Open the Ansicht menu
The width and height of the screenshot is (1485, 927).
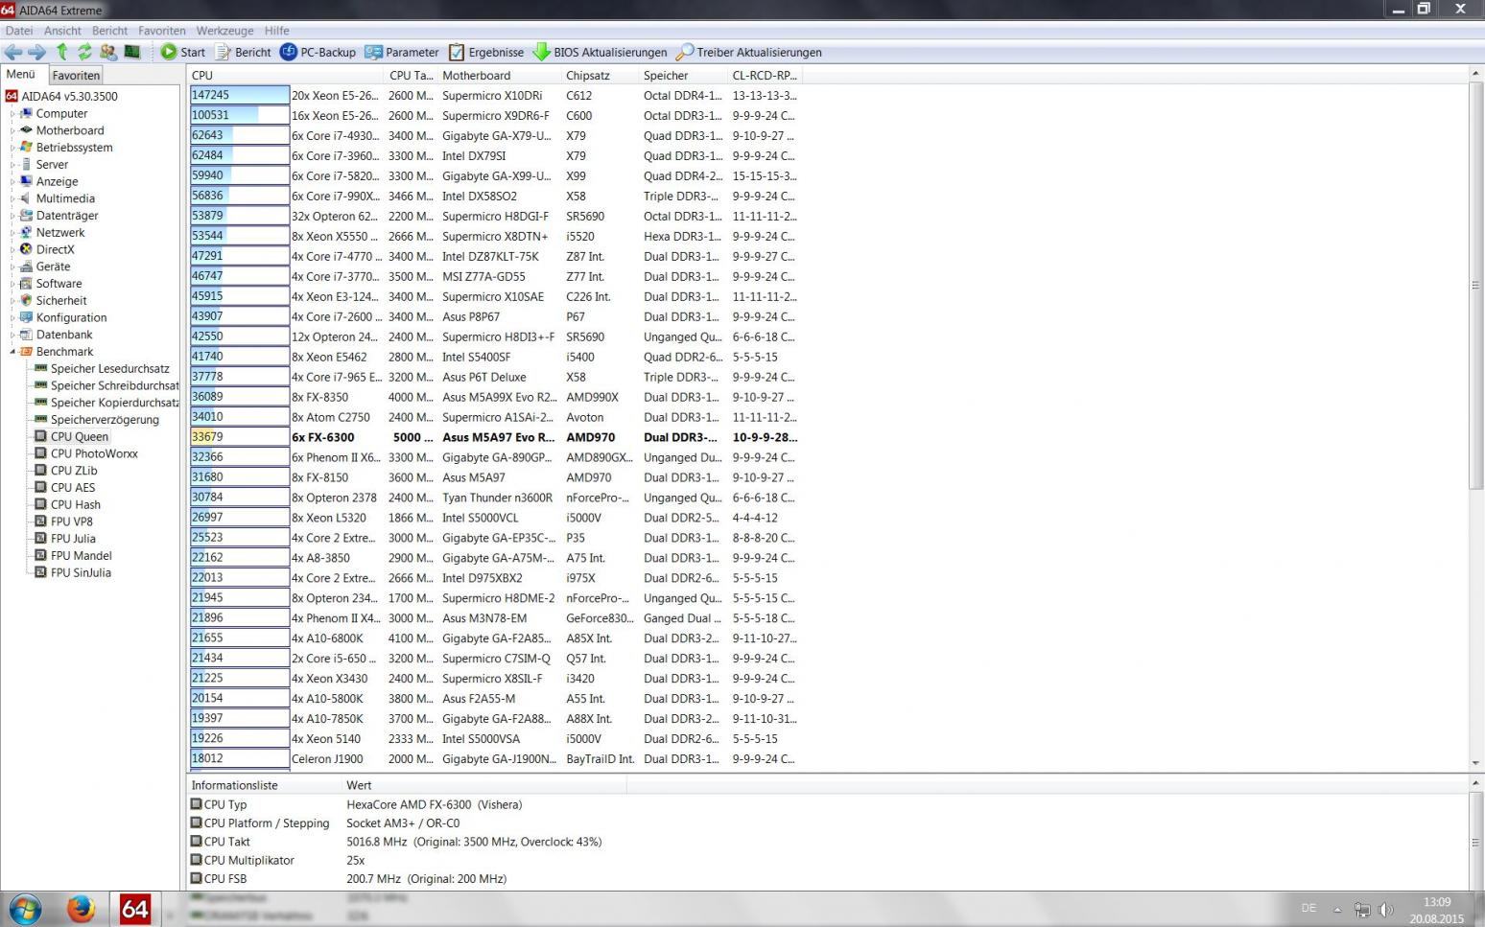tap(62, 31)
